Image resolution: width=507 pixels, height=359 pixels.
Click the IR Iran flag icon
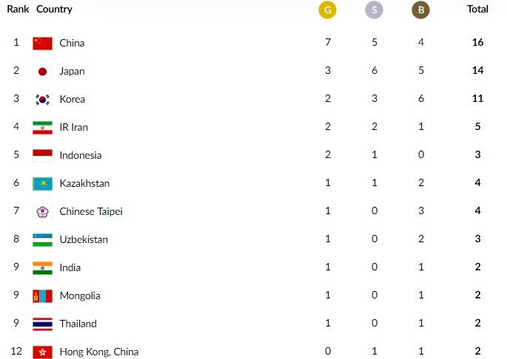pos(42,127)
